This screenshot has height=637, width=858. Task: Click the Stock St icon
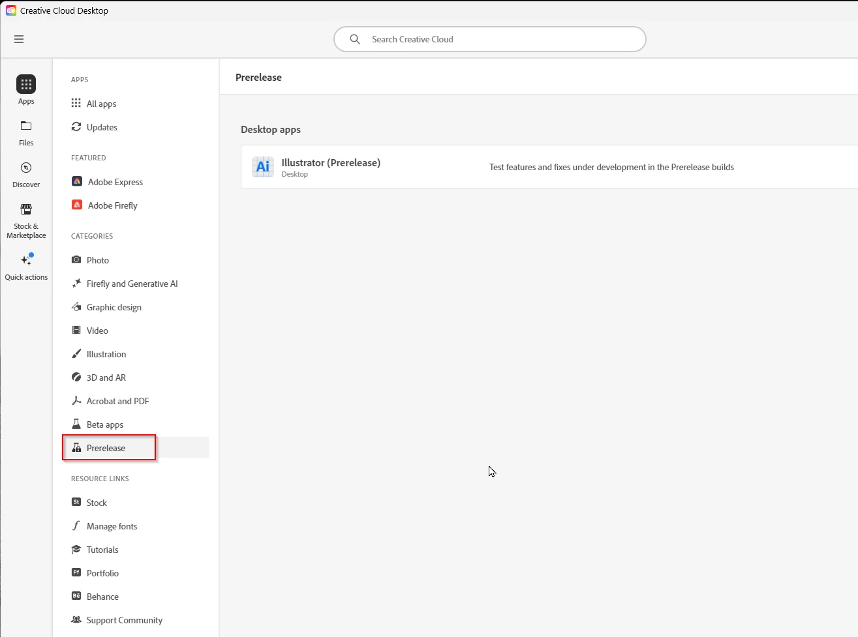click(x=76, y=502)
